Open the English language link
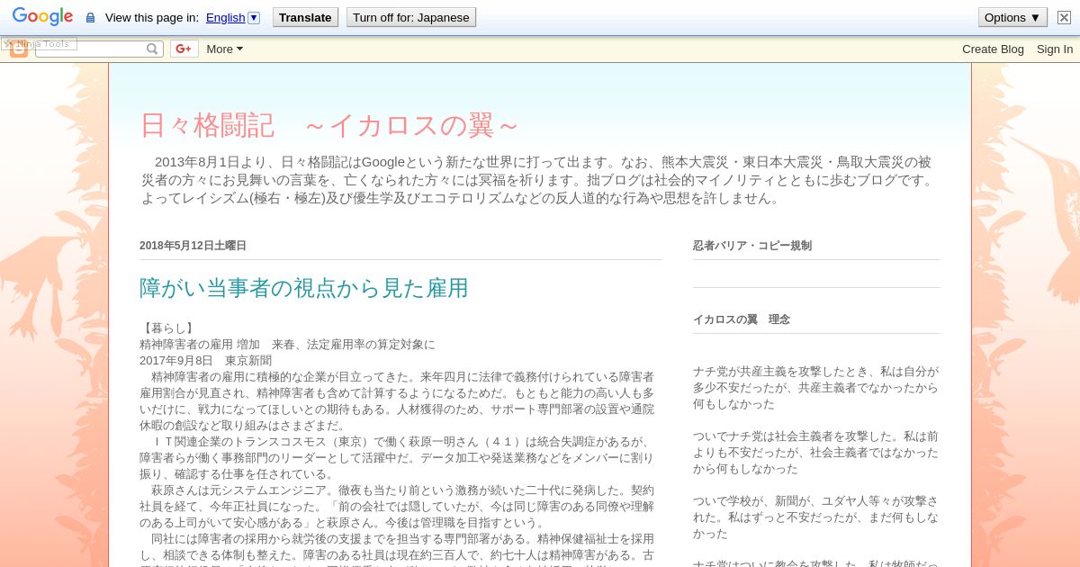Screen dimensions: 1080x567 (225, 17)
